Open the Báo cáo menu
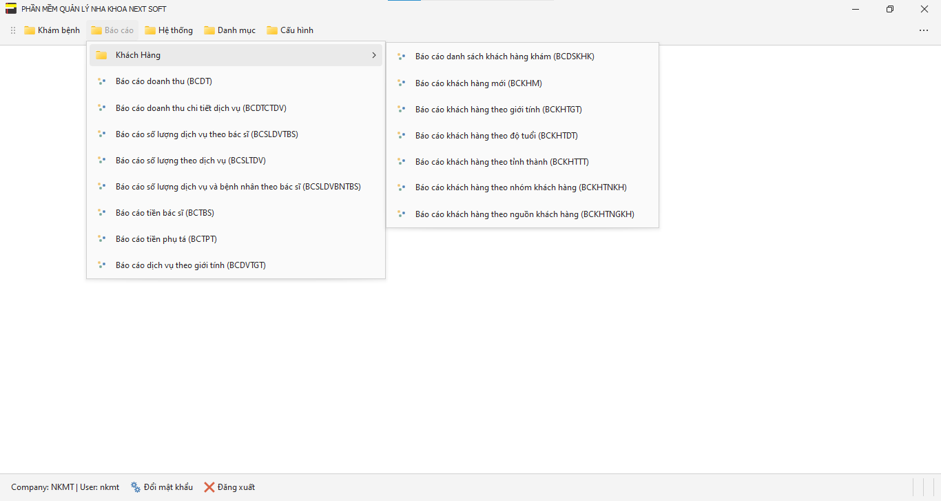The image size is (941, 501). coord(112,30)
